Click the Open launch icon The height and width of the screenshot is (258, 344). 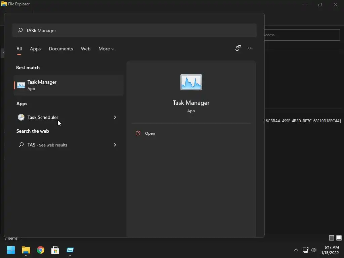[x=138, y=133]
